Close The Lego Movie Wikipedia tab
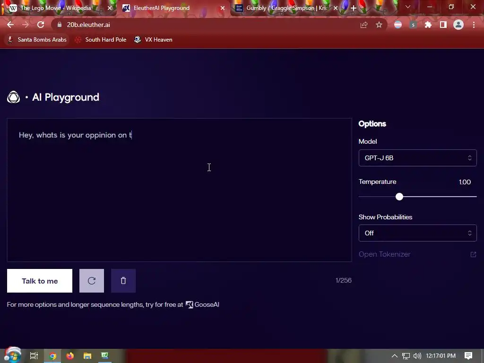This screenshot has height=363, width=484. (110, 8)
